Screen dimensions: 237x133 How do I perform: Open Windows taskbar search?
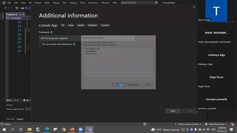(x=13, y=130)
